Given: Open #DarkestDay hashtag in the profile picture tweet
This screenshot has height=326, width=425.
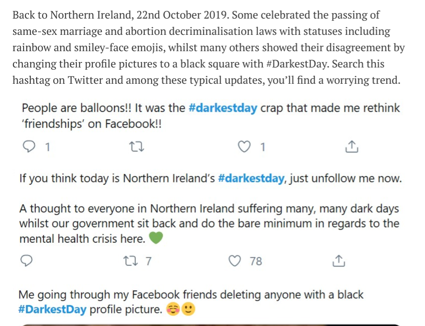Looking at the screenshot, I should point(52,310).
